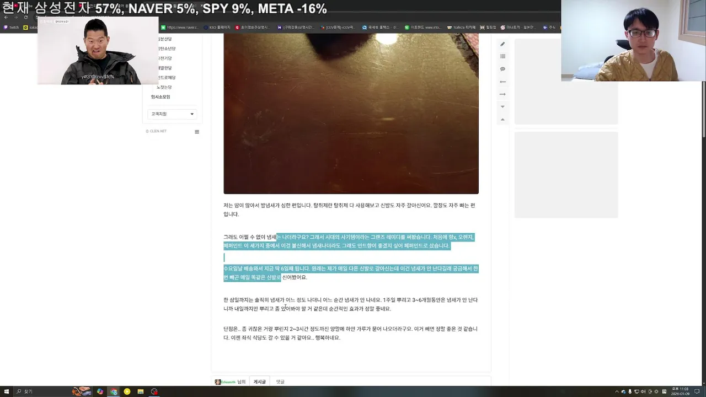Click the pencil write-post icon

pyautogui.click(x=502, y=44)
